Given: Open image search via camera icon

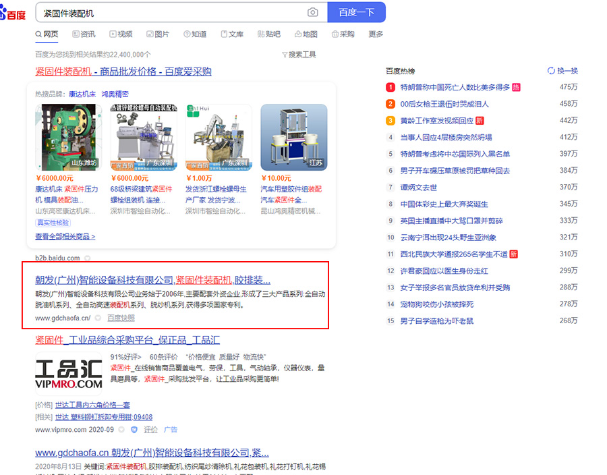Looking at the screenshot, I should tap(313, 12).
